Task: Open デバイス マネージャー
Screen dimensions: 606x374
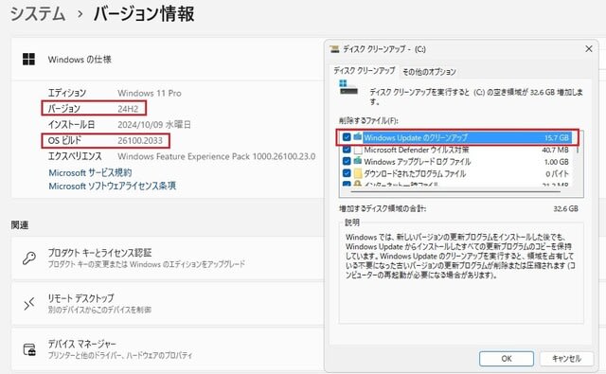Action: tap(168, 349)
